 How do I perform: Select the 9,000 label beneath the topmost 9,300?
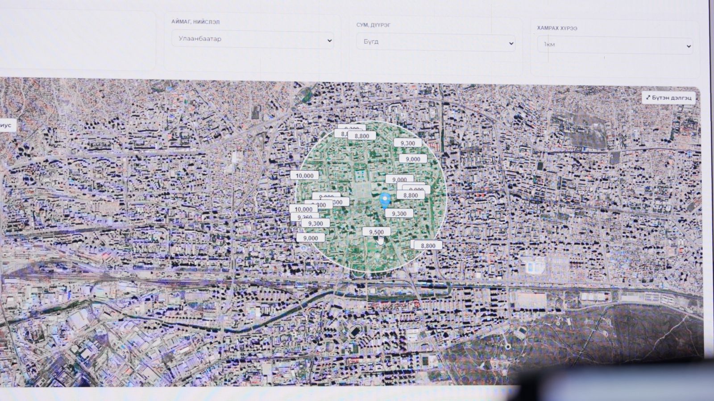413,159
